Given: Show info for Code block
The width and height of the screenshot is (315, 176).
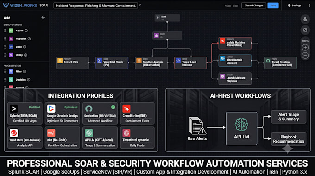Looking at the screenshot, I should (x=25, y=47).
